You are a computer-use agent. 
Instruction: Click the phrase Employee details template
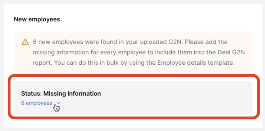coord(195,63)
